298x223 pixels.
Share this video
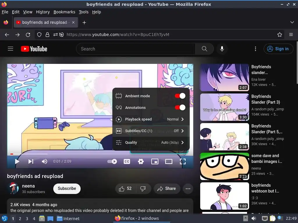167,188
